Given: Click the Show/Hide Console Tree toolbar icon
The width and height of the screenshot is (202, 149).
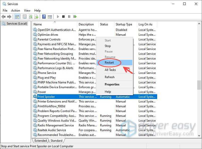Looking at the screenshot, I should (17, 17).
